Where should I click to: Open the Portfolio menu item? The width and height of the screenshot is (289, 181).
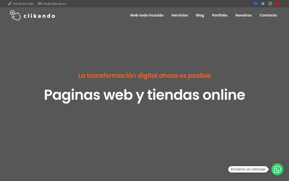pos(220,15)
